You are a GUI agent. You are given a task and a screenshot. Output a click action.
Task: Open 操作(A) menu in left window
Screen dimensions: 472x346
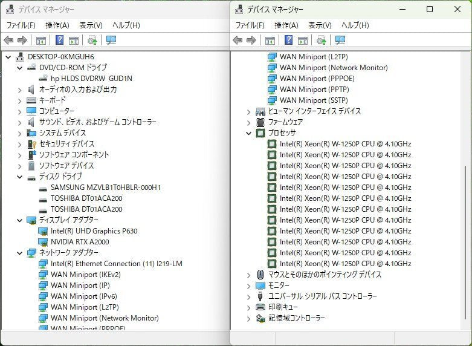coord(57,25)
